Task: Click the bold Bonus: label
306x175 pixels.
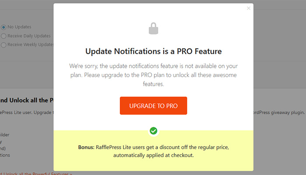Action: [86, 147]
